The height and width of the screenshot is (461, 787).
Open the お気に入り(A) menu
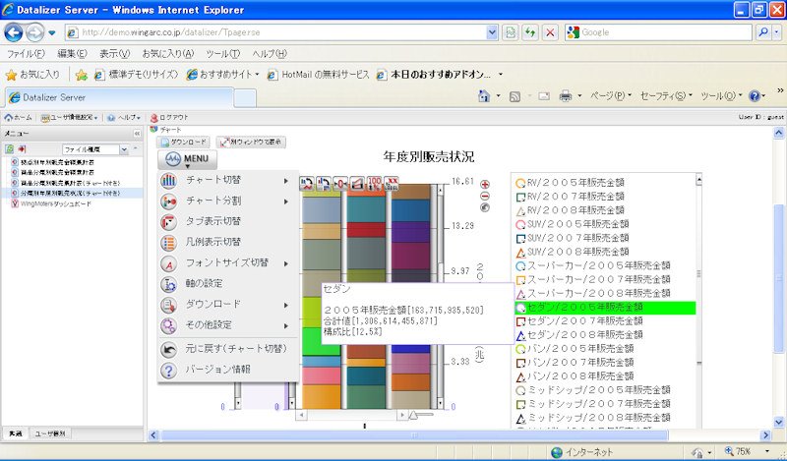[x=167, y=54]
